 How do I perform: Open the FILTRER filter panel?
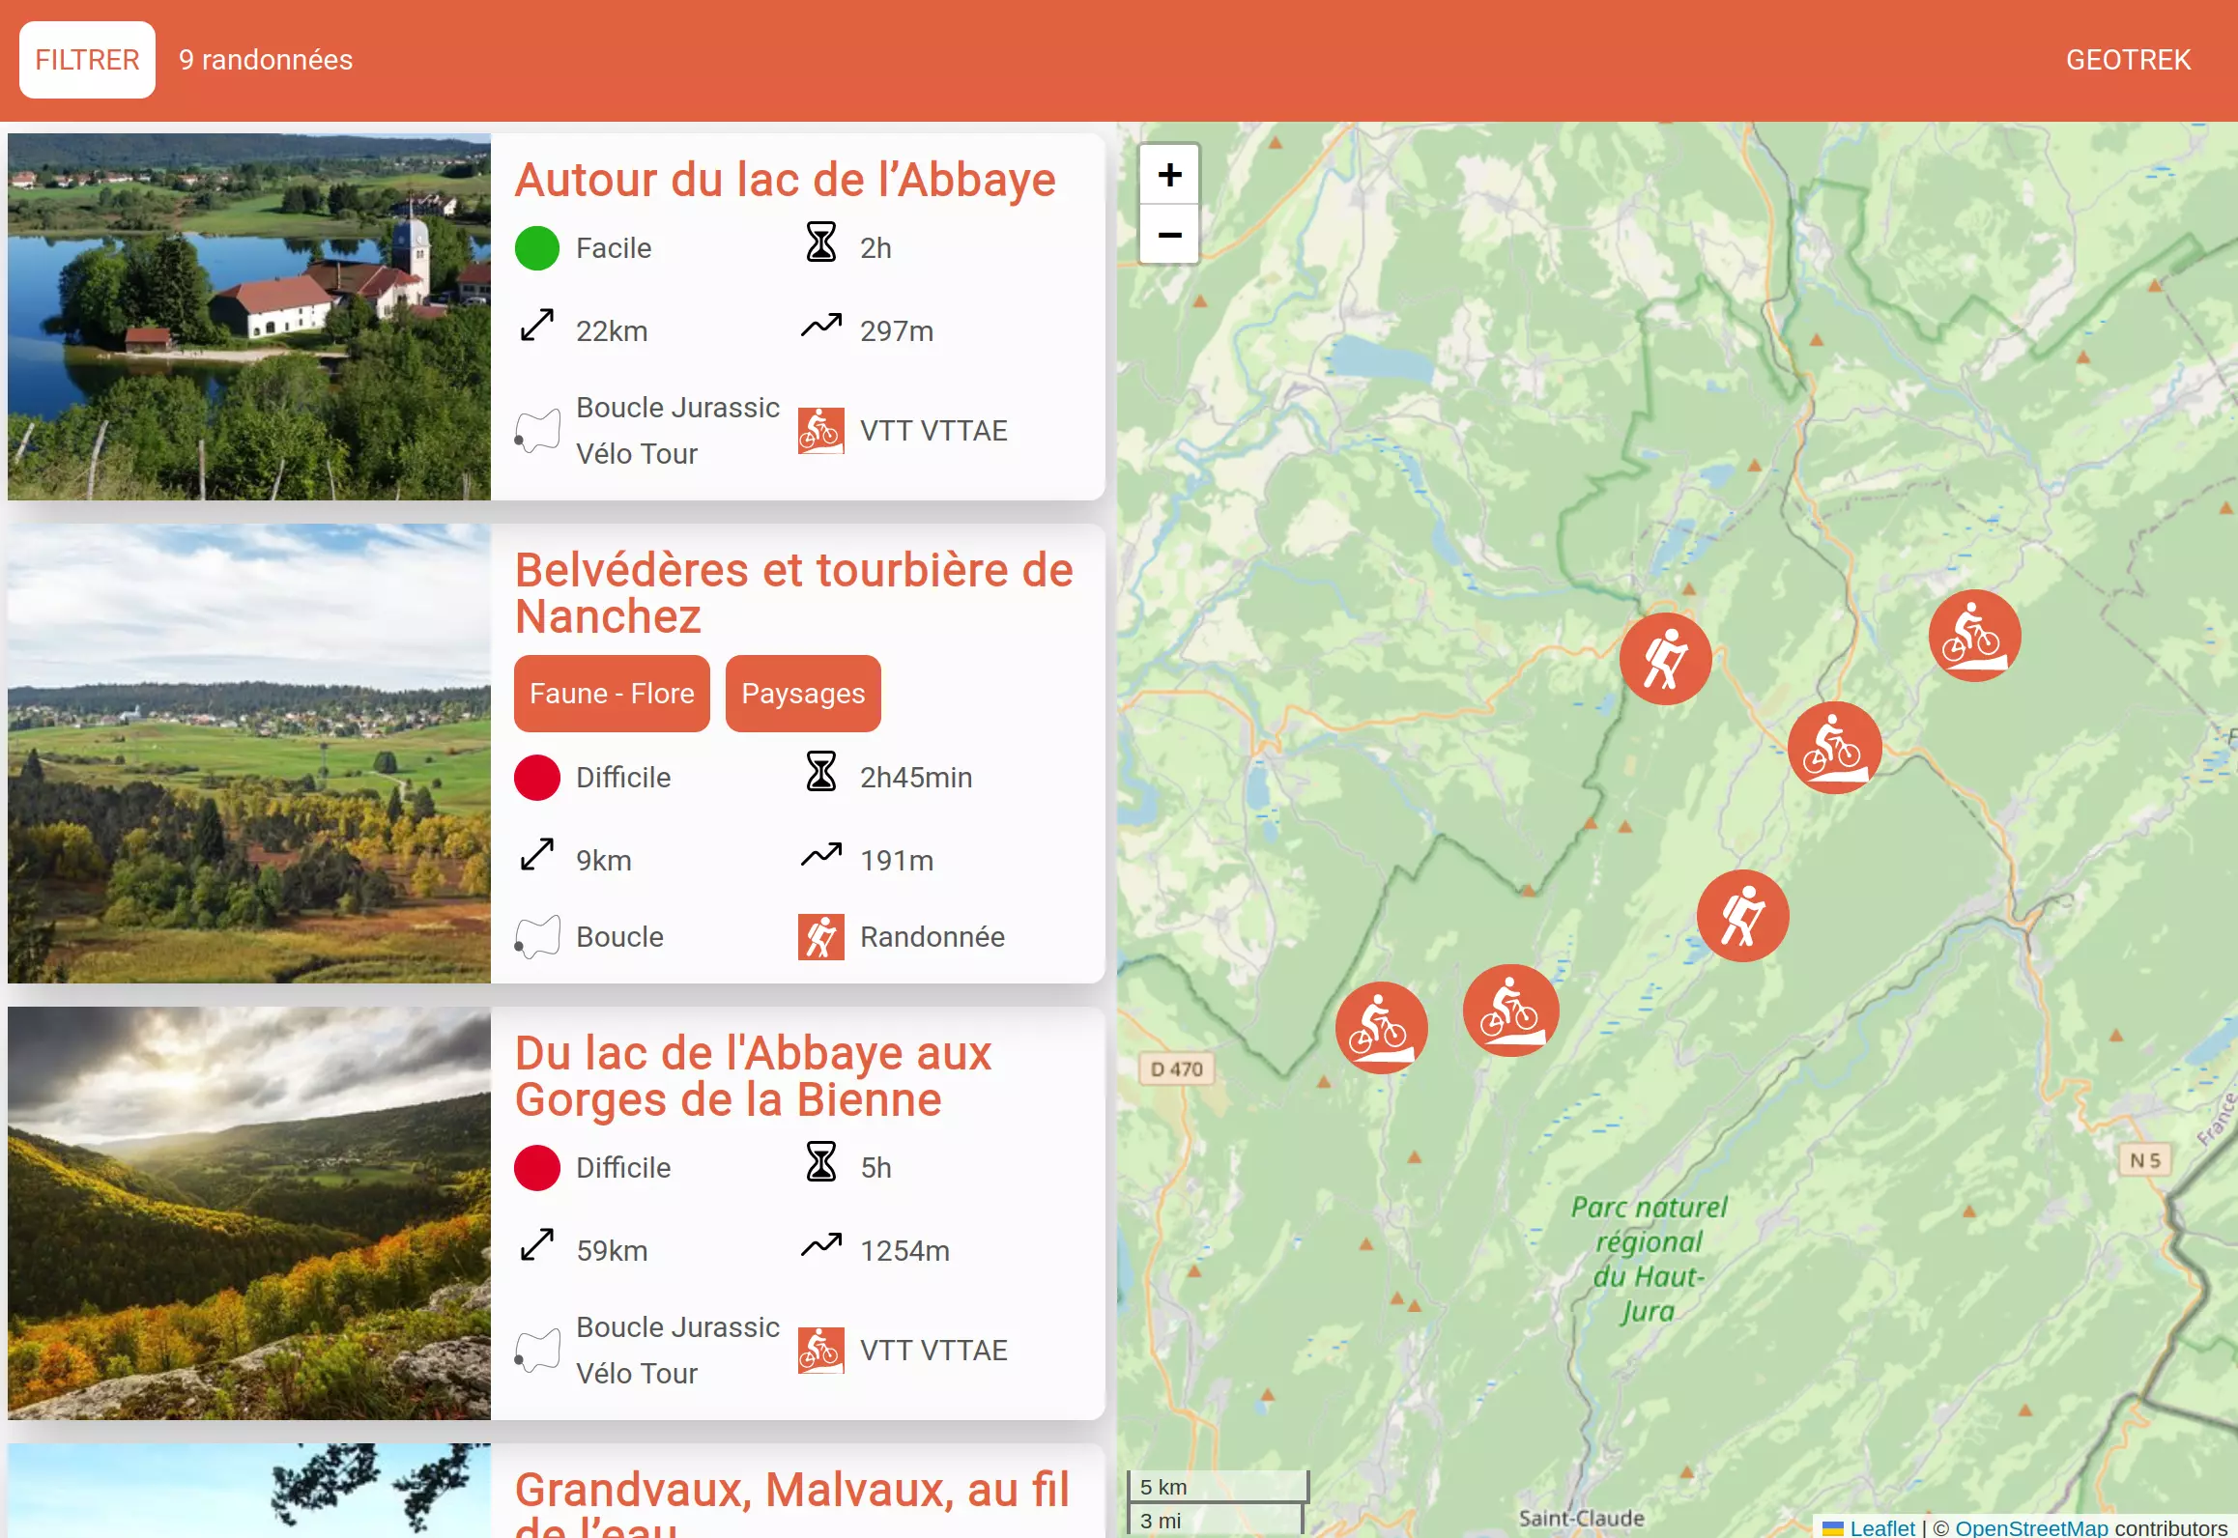point(87,60)
